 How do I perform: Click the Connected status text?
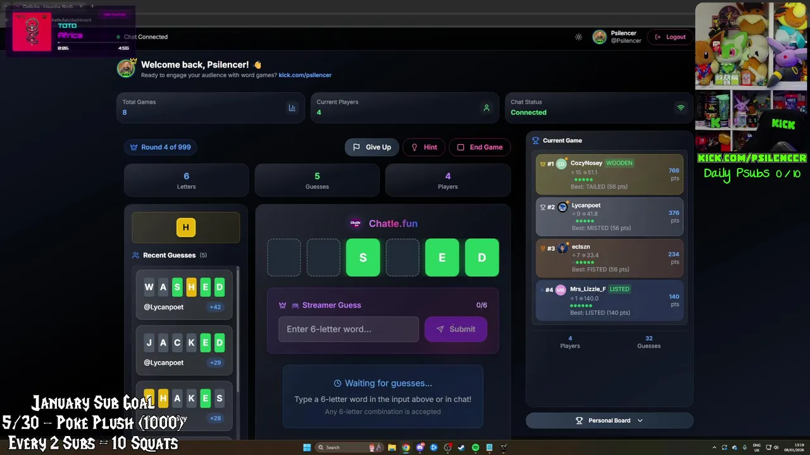(528, 112)
